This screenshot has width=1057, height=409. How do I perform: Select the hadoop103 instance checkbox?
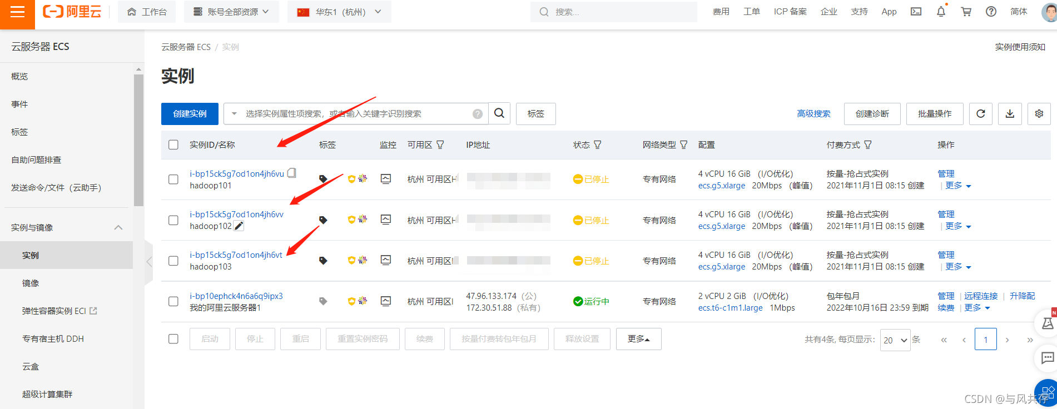(173, 261)
